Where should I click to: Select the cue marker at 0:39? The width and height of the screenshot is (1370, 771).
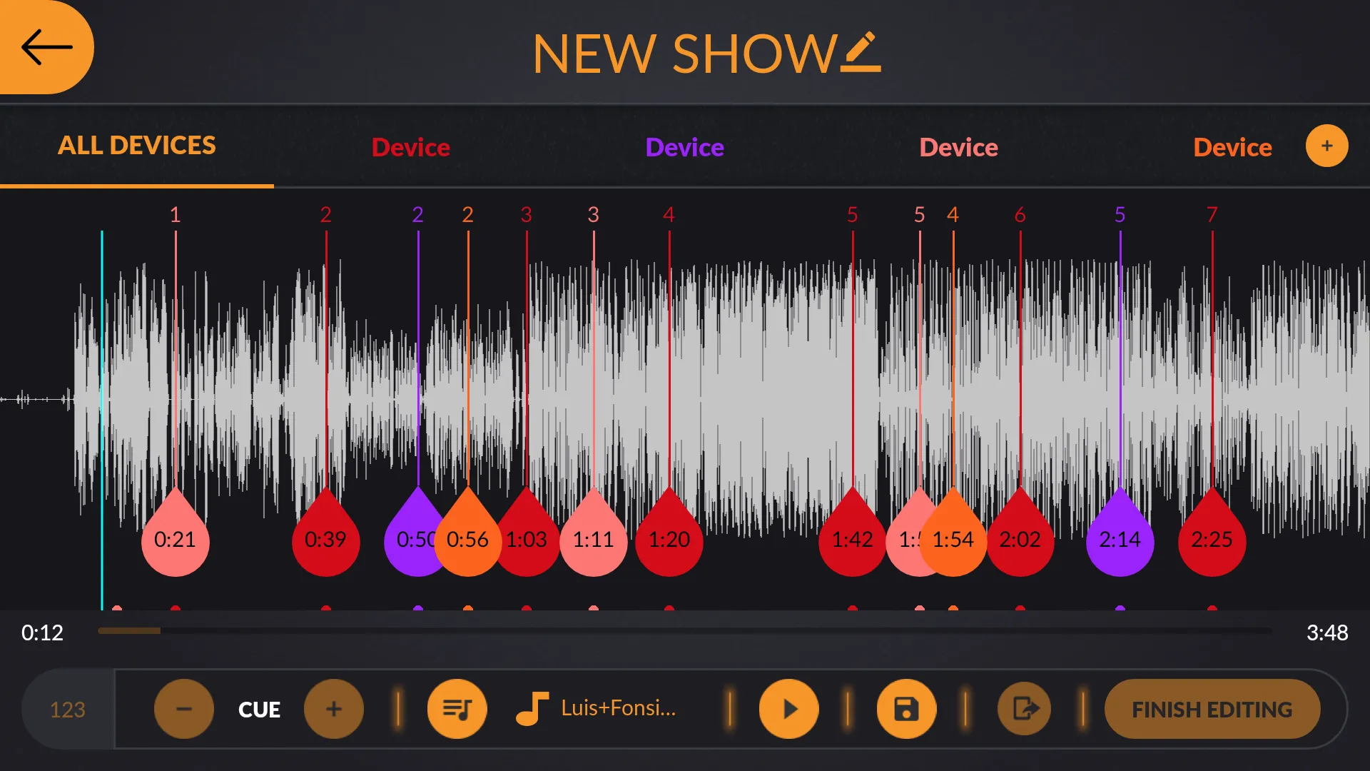click(x=325, y=540)
